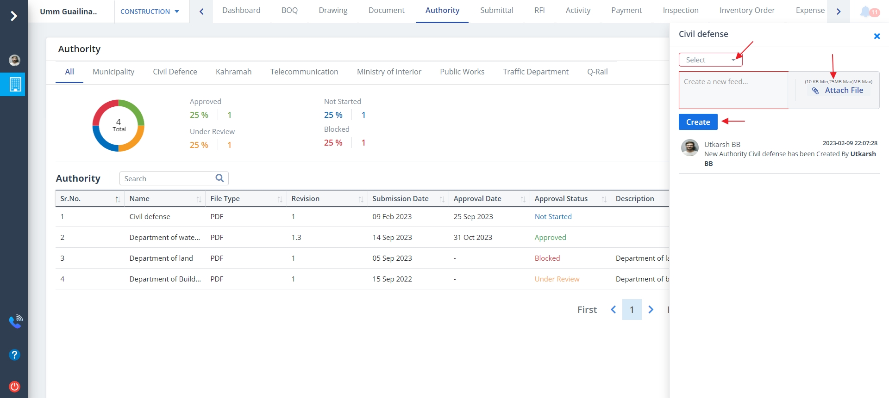This screenshot has width=889, height=398.
Task: Close the Civil defense panel
Action: tap(876, 36)
